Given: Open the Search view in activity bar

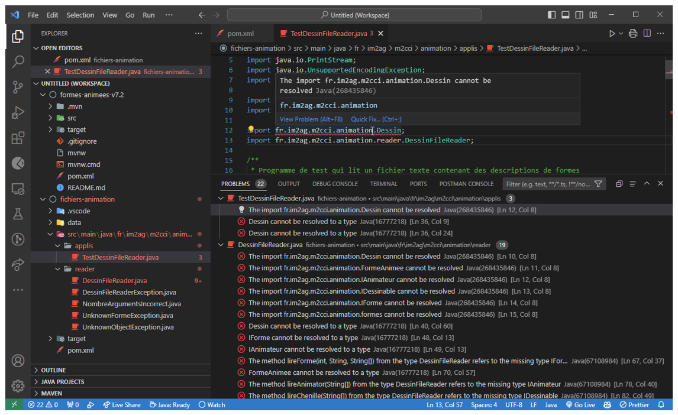Looking at the screenshot, I should (18, 61).
